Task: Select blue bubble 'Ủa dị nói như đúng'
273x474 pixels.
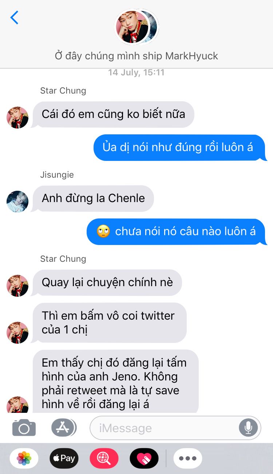Action: click(x=181, y=147)
